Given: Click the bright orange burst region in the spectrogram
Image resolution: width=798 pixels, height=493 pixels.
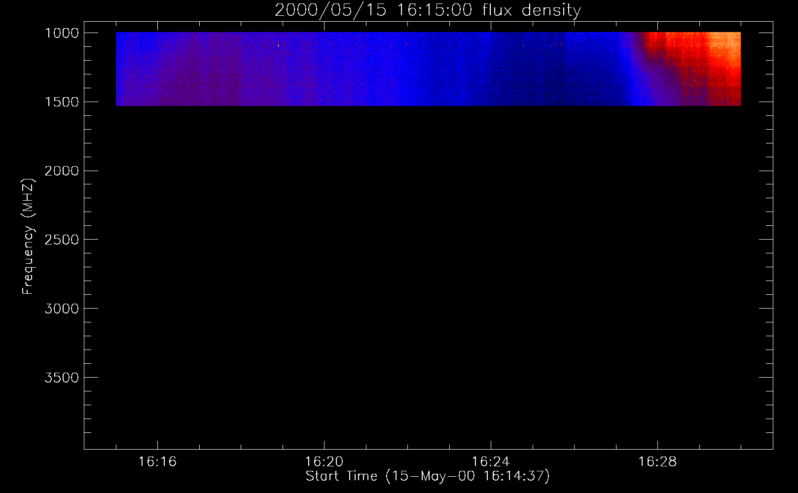Looking at the screenshot, I should [x=725, y=49].
